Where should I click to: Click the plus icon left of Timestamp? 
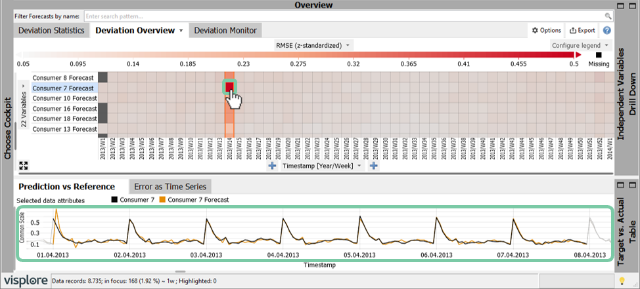pyautogui.click(x=272, y=166)
